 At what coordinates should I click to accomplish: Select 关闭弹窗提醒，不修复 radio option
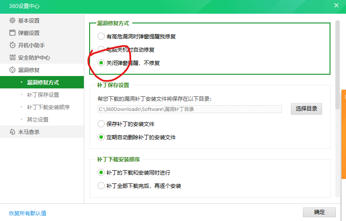pos(101,63)
